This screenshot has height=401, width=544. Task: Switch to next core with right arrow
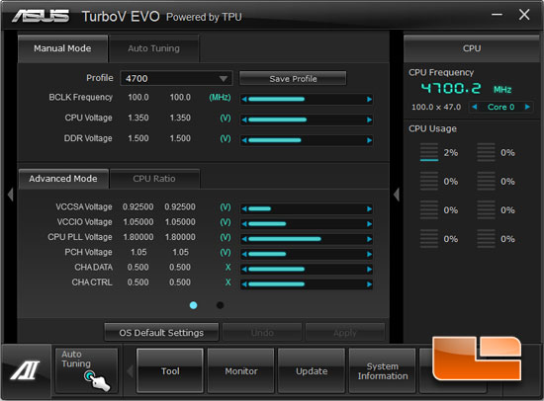click(527, 107)
